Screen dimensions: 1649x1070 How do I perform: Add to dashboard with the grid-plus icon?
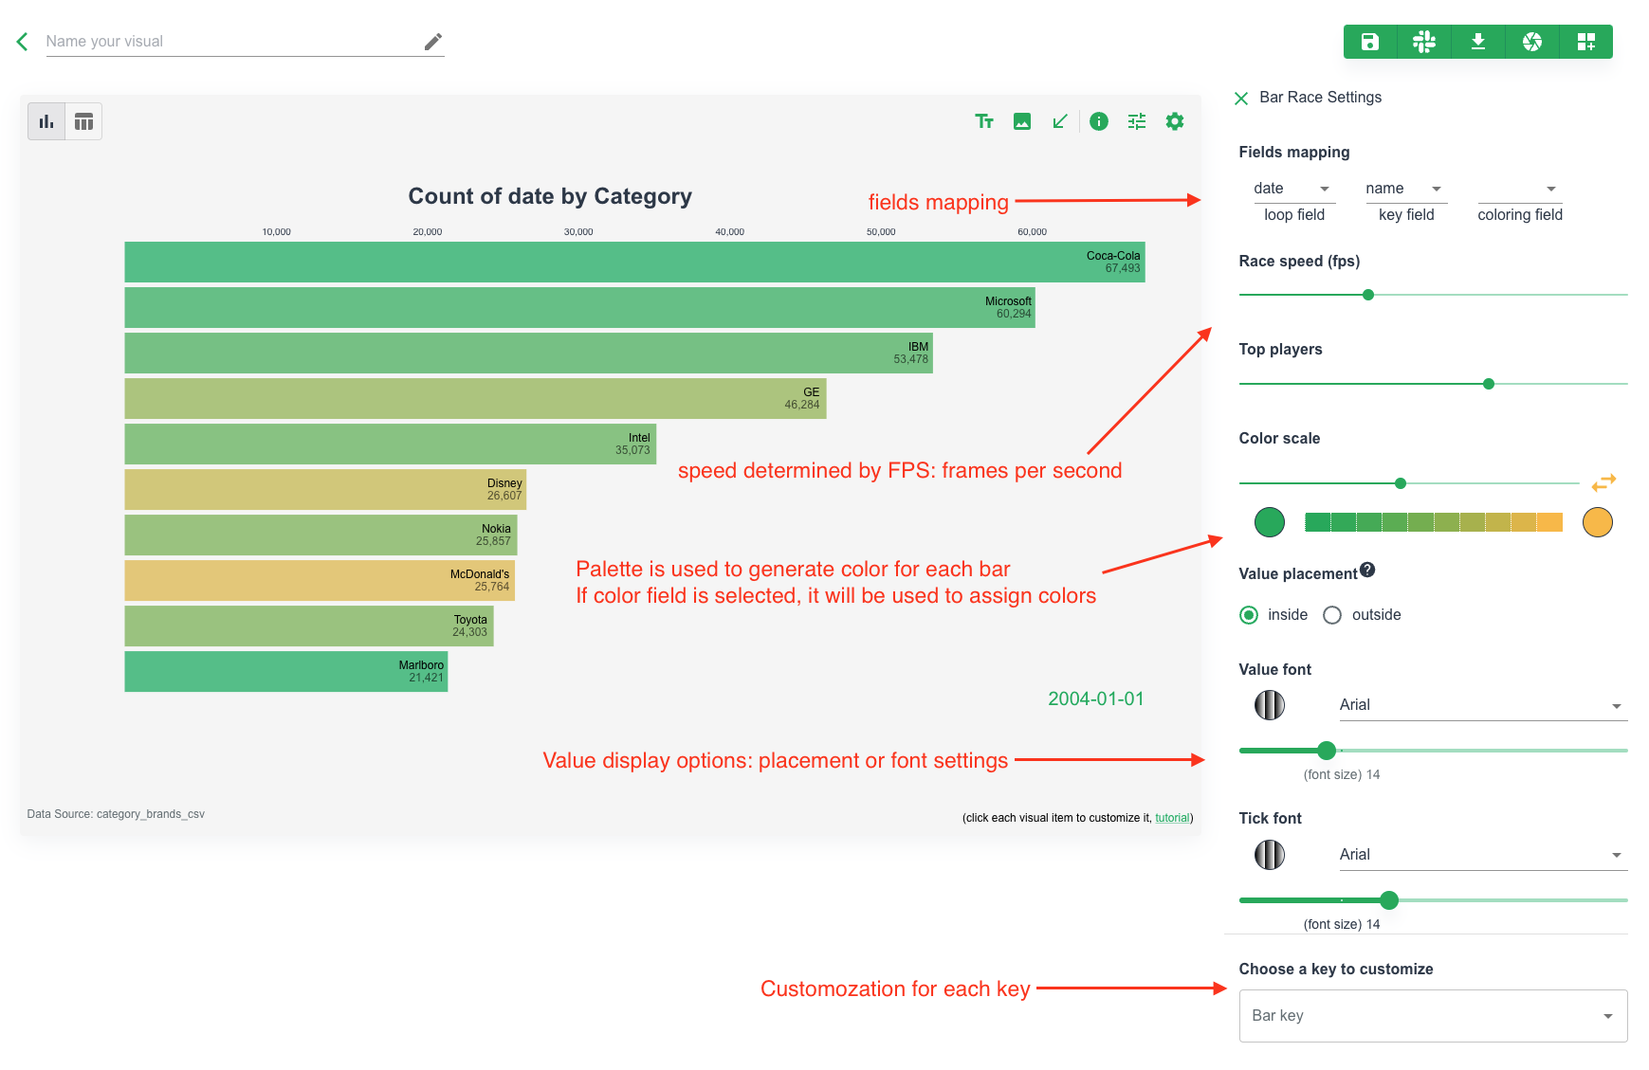tap(1586, 42)
